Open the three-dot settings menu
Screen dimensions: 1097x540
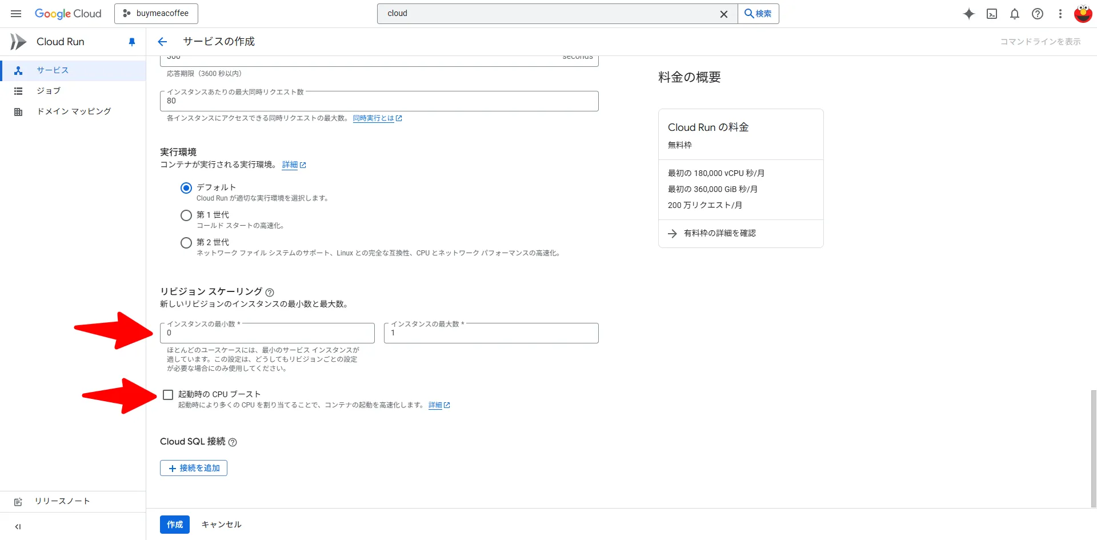pos(1060,14)
